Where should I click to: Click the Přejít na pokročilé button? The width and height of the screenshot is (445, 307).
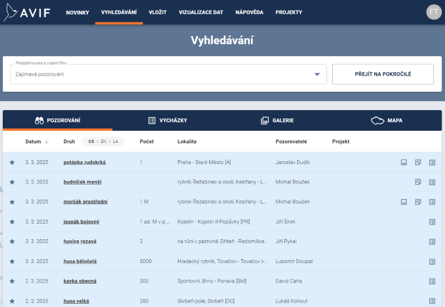[383, 74]
